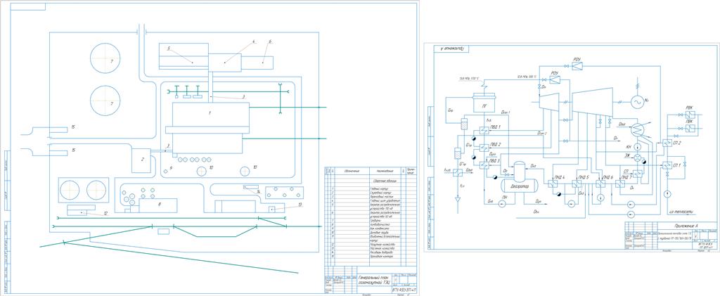Click the generator sine-wave symbol
The width and height of the screenshot is (720, 296).
coord(637,102)
